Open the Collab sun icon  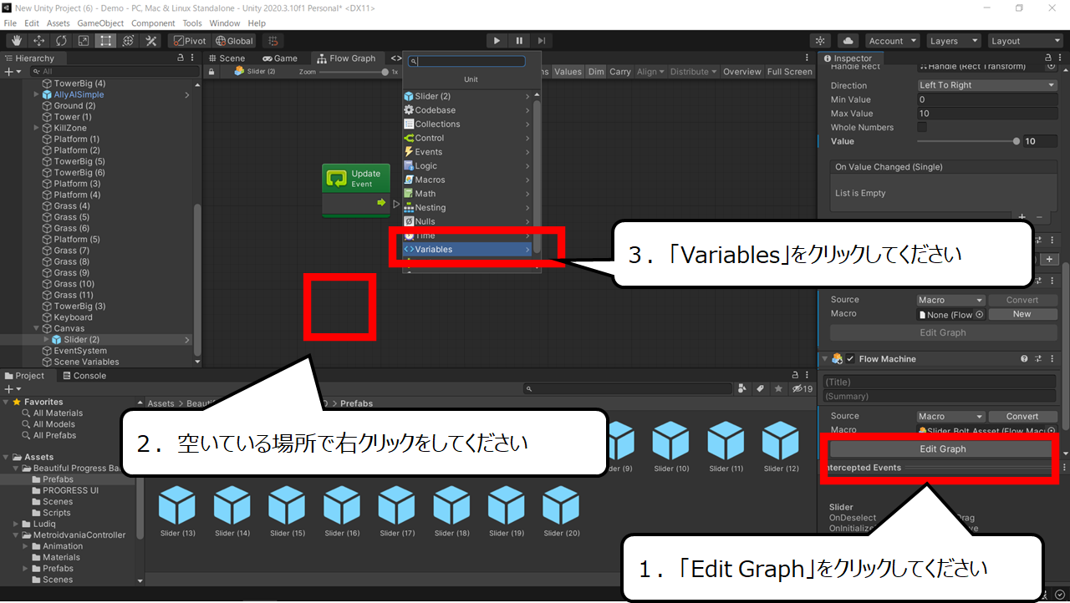(x=821, y=41)
